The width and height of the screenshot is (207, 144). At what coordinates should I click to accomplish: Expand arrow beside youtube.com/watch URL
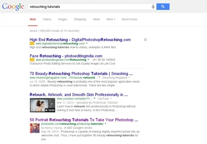[95, 98]
